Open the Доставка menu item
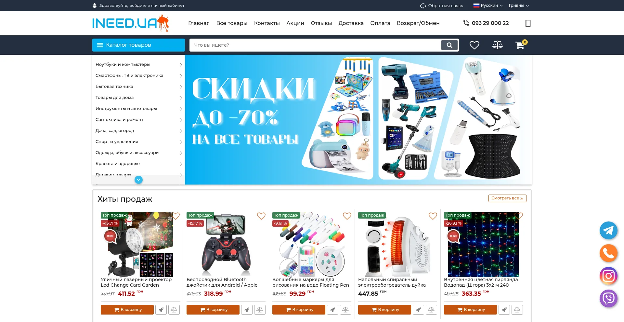The height and width of the screenshot is (322, 624). click(x=351, y=23)
